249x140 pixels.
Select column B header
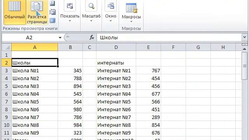coord(70,47)
